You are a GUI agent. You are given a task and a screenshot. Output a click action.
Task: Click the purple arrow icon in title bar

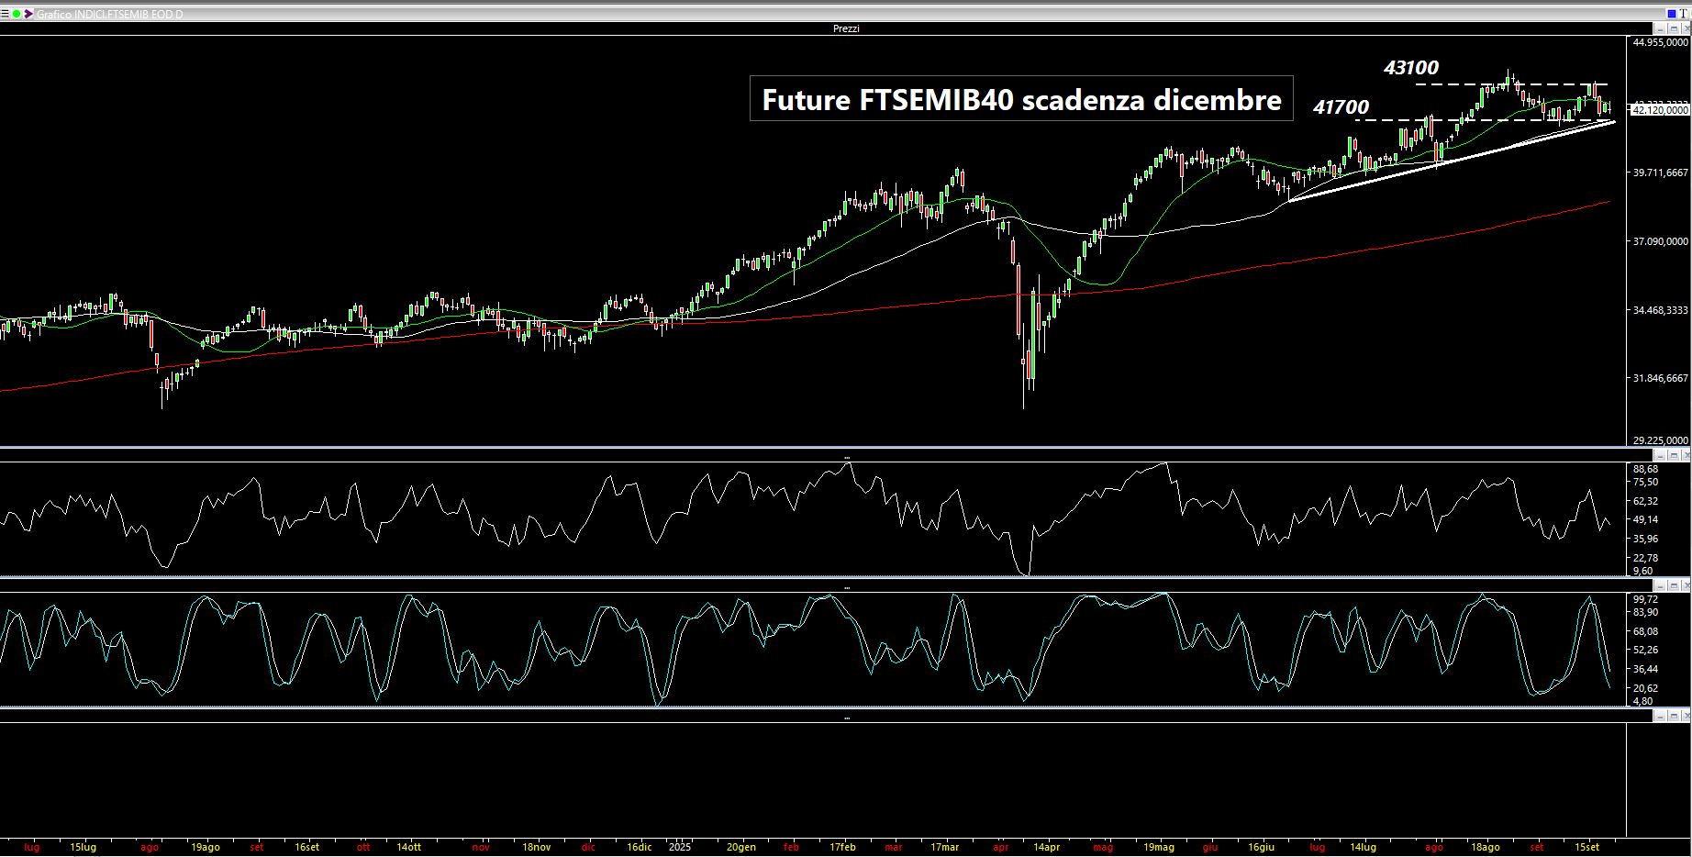click(28, 14)
